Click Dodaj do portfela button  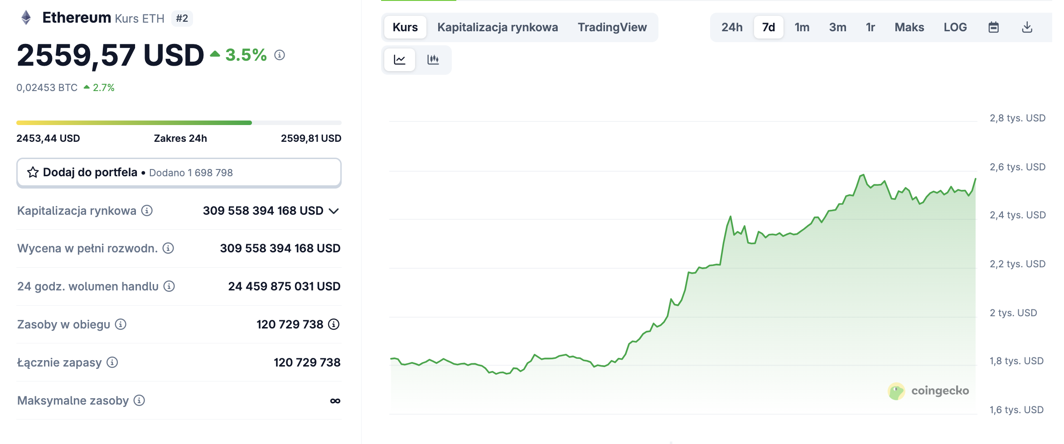click(x=179, y=173)
